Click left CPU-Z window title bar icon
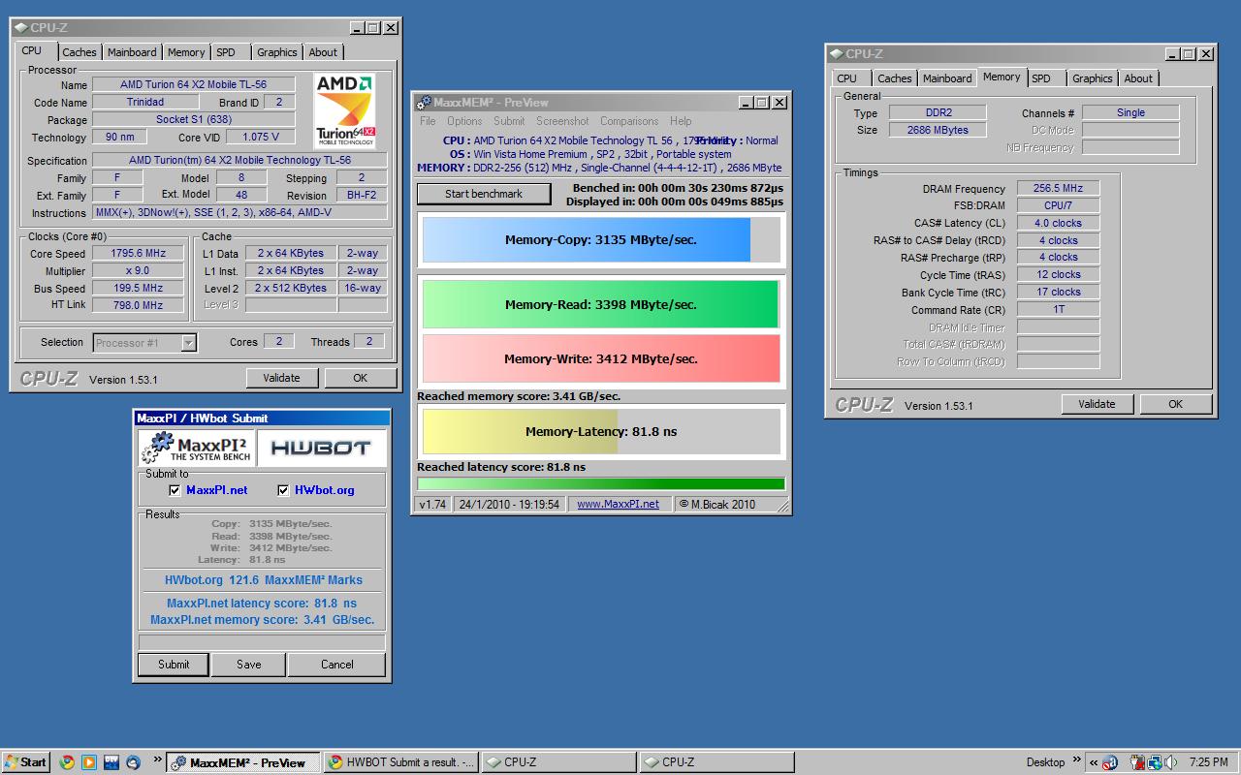Image resolution: width=1241 pixels, height=775 pixels. pos(20,28)
